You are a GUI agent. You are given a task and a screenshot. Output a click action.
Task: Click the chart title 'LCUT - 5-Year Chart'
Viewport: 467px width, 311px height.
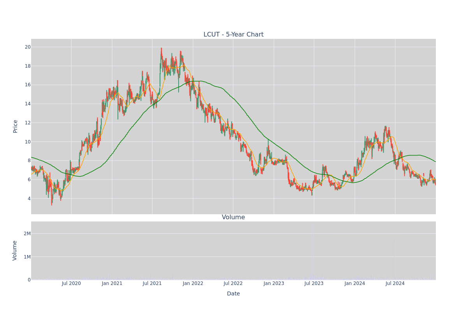pyautogui.click(x=233, y=35)
